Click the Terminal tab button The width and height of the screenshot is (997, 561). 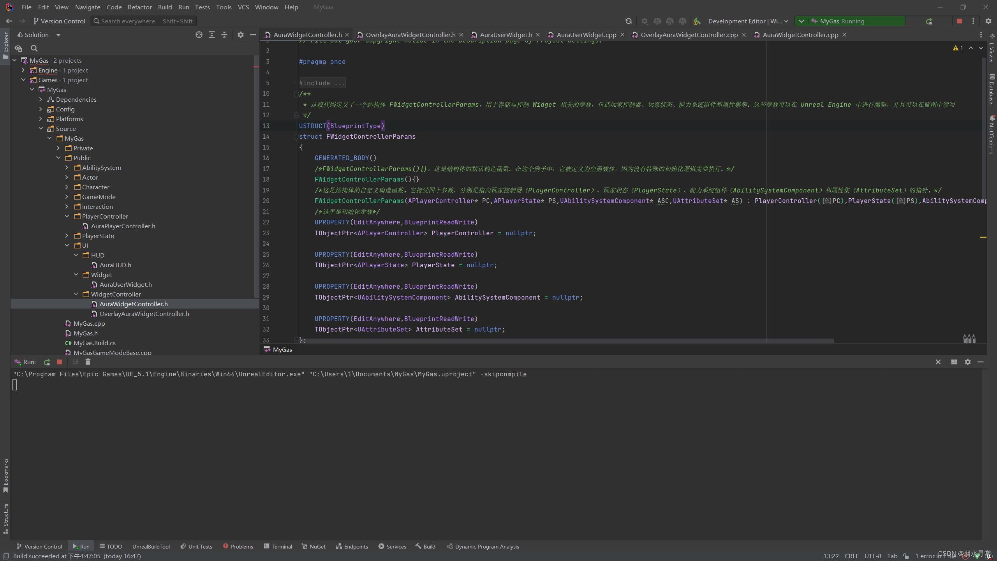point(282,546)
